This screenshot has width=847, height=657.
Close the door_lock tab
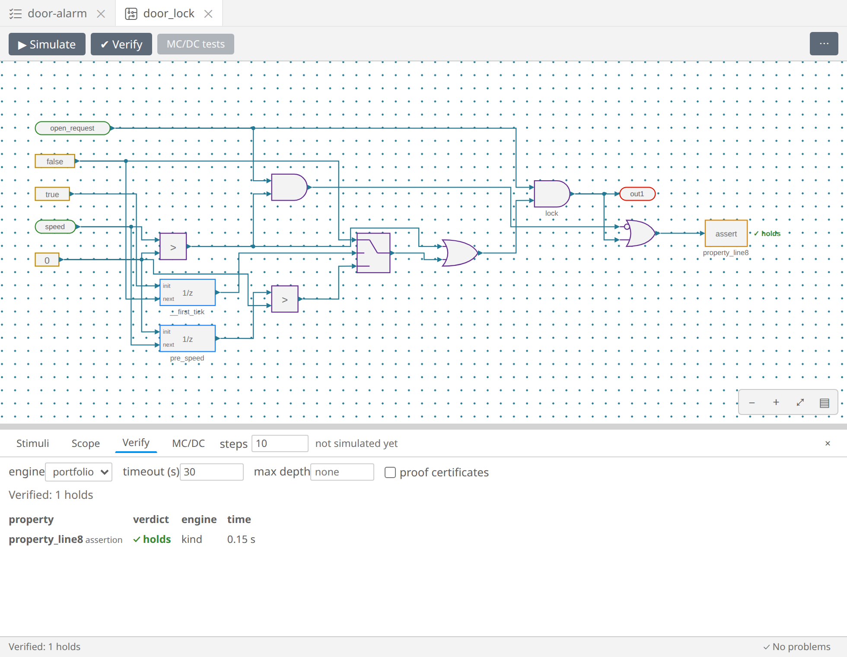pos(208,14)
